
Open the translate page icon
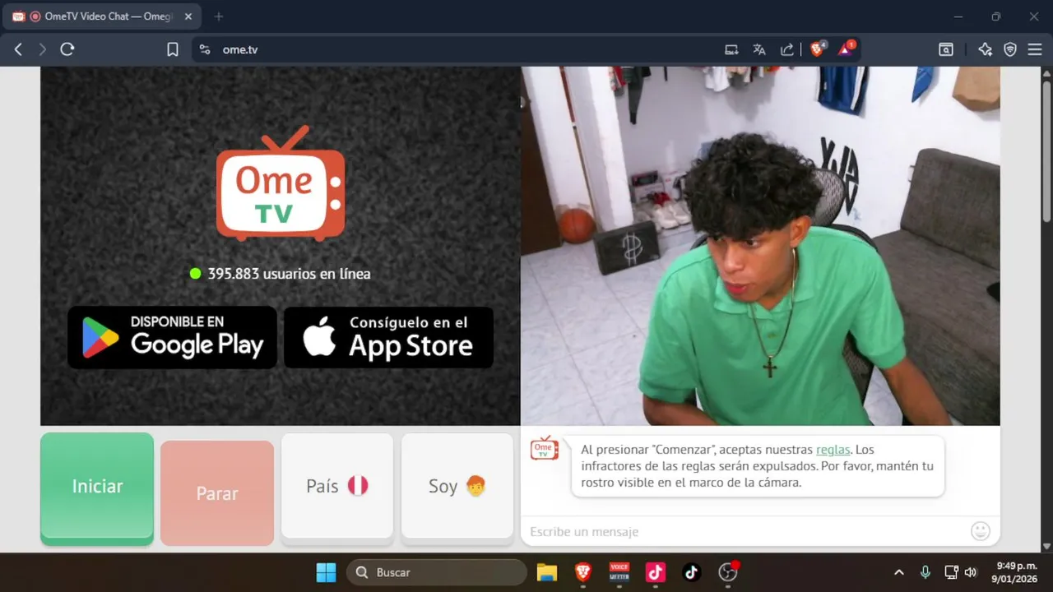coord(759,49)
